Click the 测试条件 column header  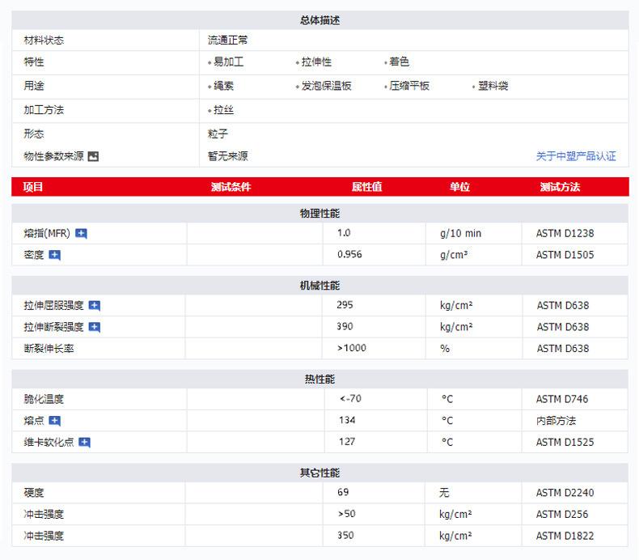231,187
